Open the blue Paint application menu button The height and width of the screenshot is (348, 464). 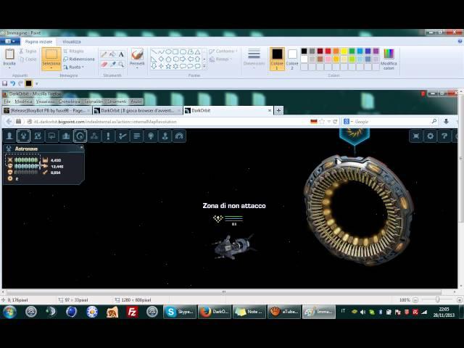(10, 41)
